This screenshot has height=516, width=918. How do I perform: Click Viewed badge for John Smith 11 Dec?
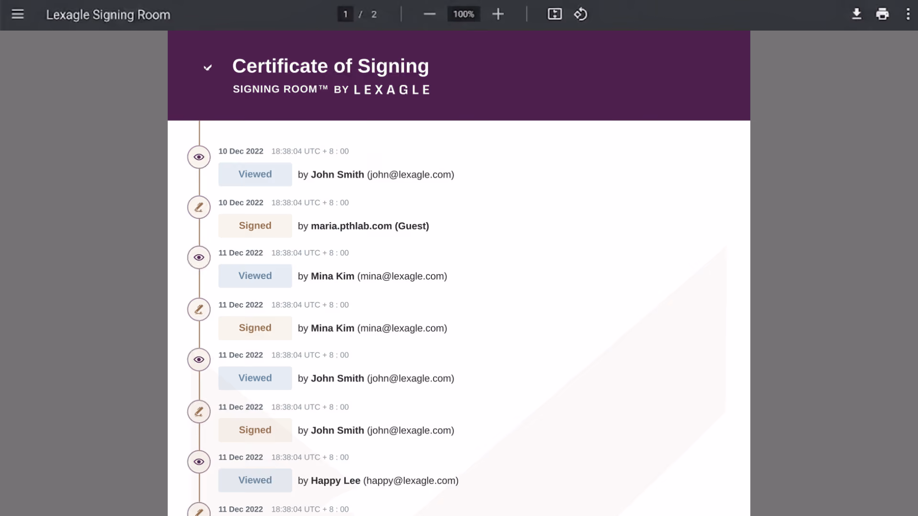tap(255, 378)
